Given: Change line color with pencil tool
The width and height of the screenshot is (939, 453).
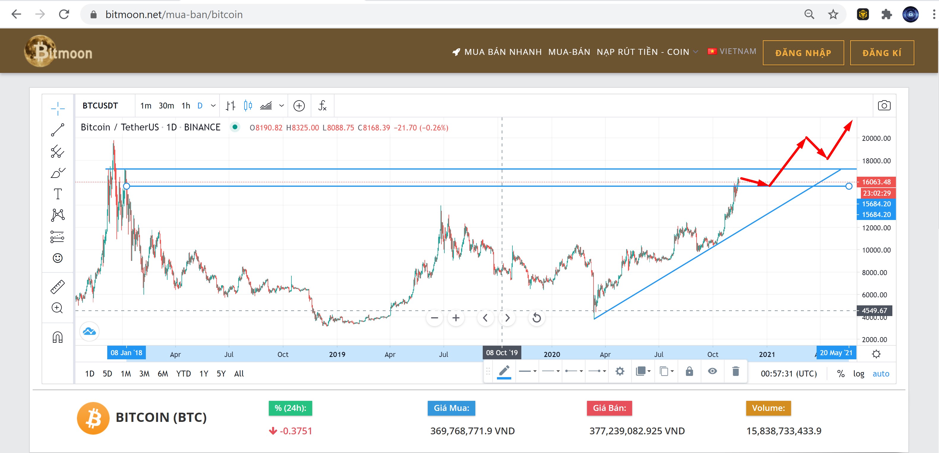Looking at the screenshot, I should (x=504, y=371).
